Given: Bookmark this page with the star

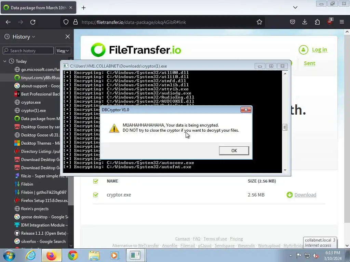Looking at the screenshot, I should point(259,22).
